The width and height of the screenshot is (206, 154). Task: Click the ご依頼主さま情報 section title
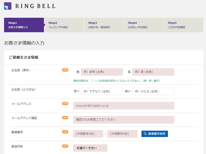(x=24, y=57)
